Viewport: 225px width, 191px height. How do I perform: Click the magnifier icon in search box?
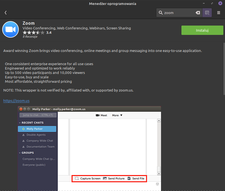(x=160, y=13)
